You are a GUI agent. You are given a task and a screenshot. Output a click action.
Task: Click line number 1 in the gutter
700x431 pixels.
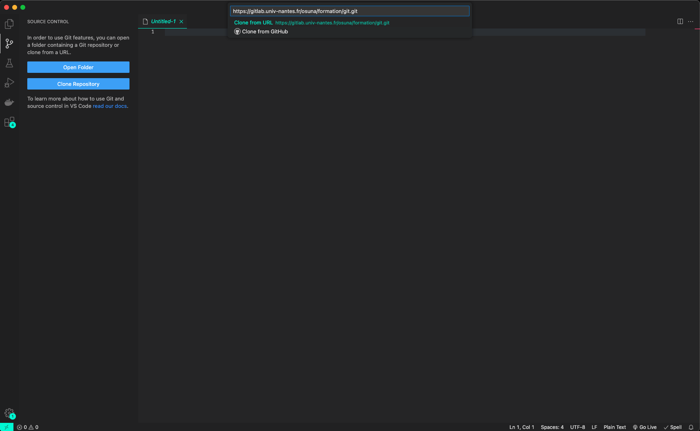pyautogui.click(x=153, y=32)
